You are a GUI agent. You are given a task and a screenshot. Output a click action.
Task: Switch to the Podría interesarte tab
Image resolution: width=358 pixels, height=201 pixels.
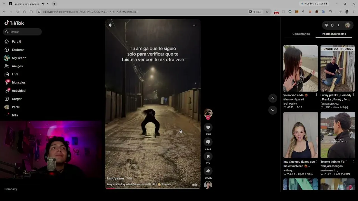(x=334, y=34)
